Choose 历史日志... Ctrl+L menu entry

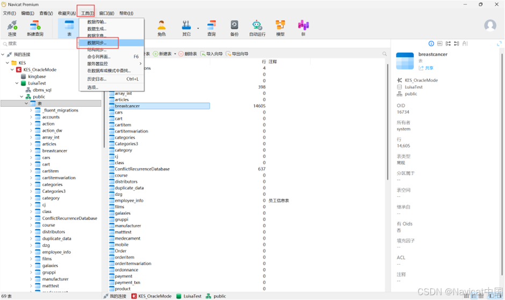click(x=111, y=79)
